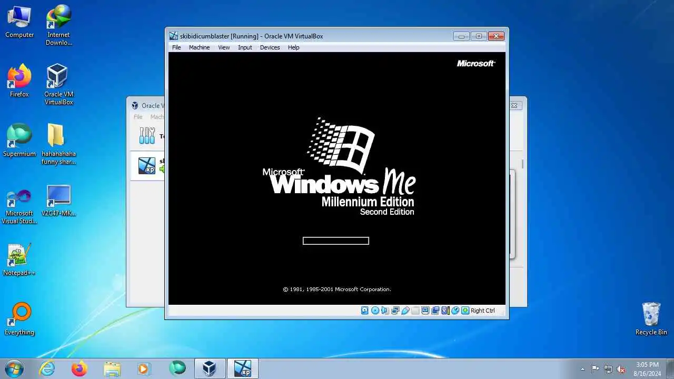Click the hard disk activity status icon
Image resolution: width=674 pixels, height=379 pixels.
(364, 311)
